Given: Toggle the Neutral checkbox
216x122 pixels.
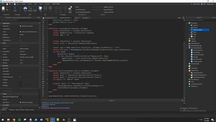Looking at the screenshot, I should pyautogui.click(x=21, y=100).
